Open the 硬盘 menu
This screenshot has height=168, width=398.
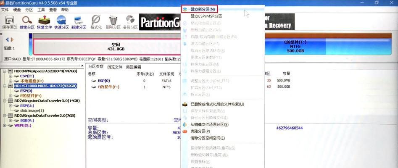tap(17, 10)
